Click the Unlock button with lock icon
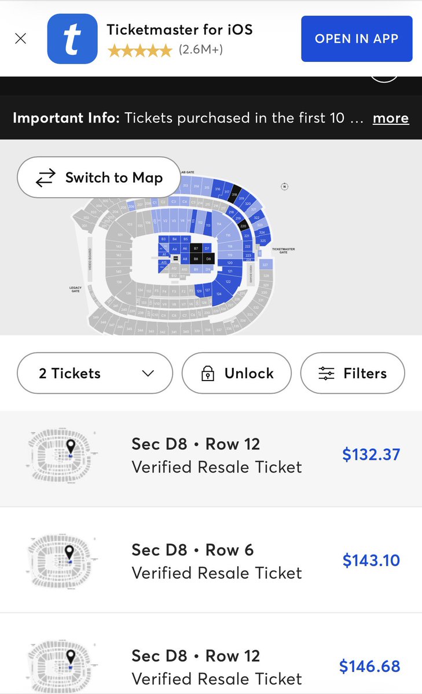This screenshot has width=422, height=694. pyautogui.click(x=236, y=374)
